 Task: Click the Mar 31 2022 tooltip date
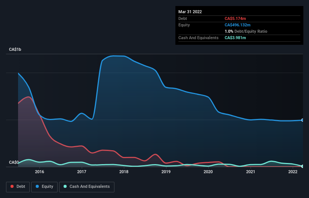[x=190, y=12]
